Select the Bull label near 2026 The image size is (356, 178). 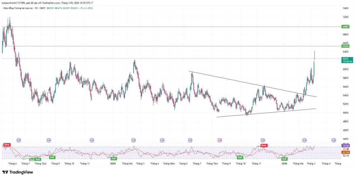click(285, 159)
